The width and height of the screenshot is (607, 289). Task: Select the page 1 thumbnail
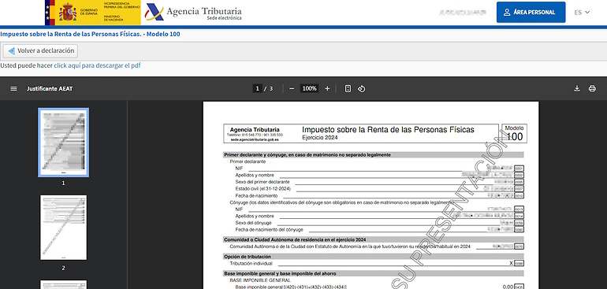[x=64, y=143]
